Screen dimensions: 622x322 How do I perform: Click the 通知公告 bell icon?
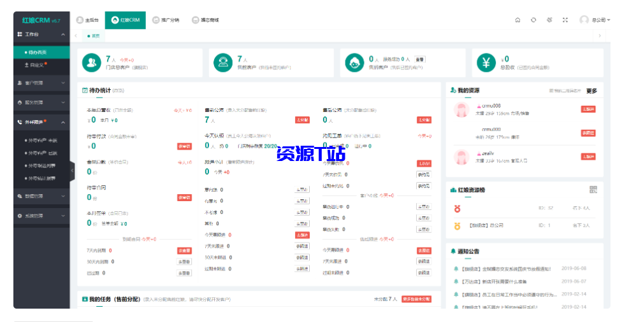pyautogui.click(x=453, y=251)
